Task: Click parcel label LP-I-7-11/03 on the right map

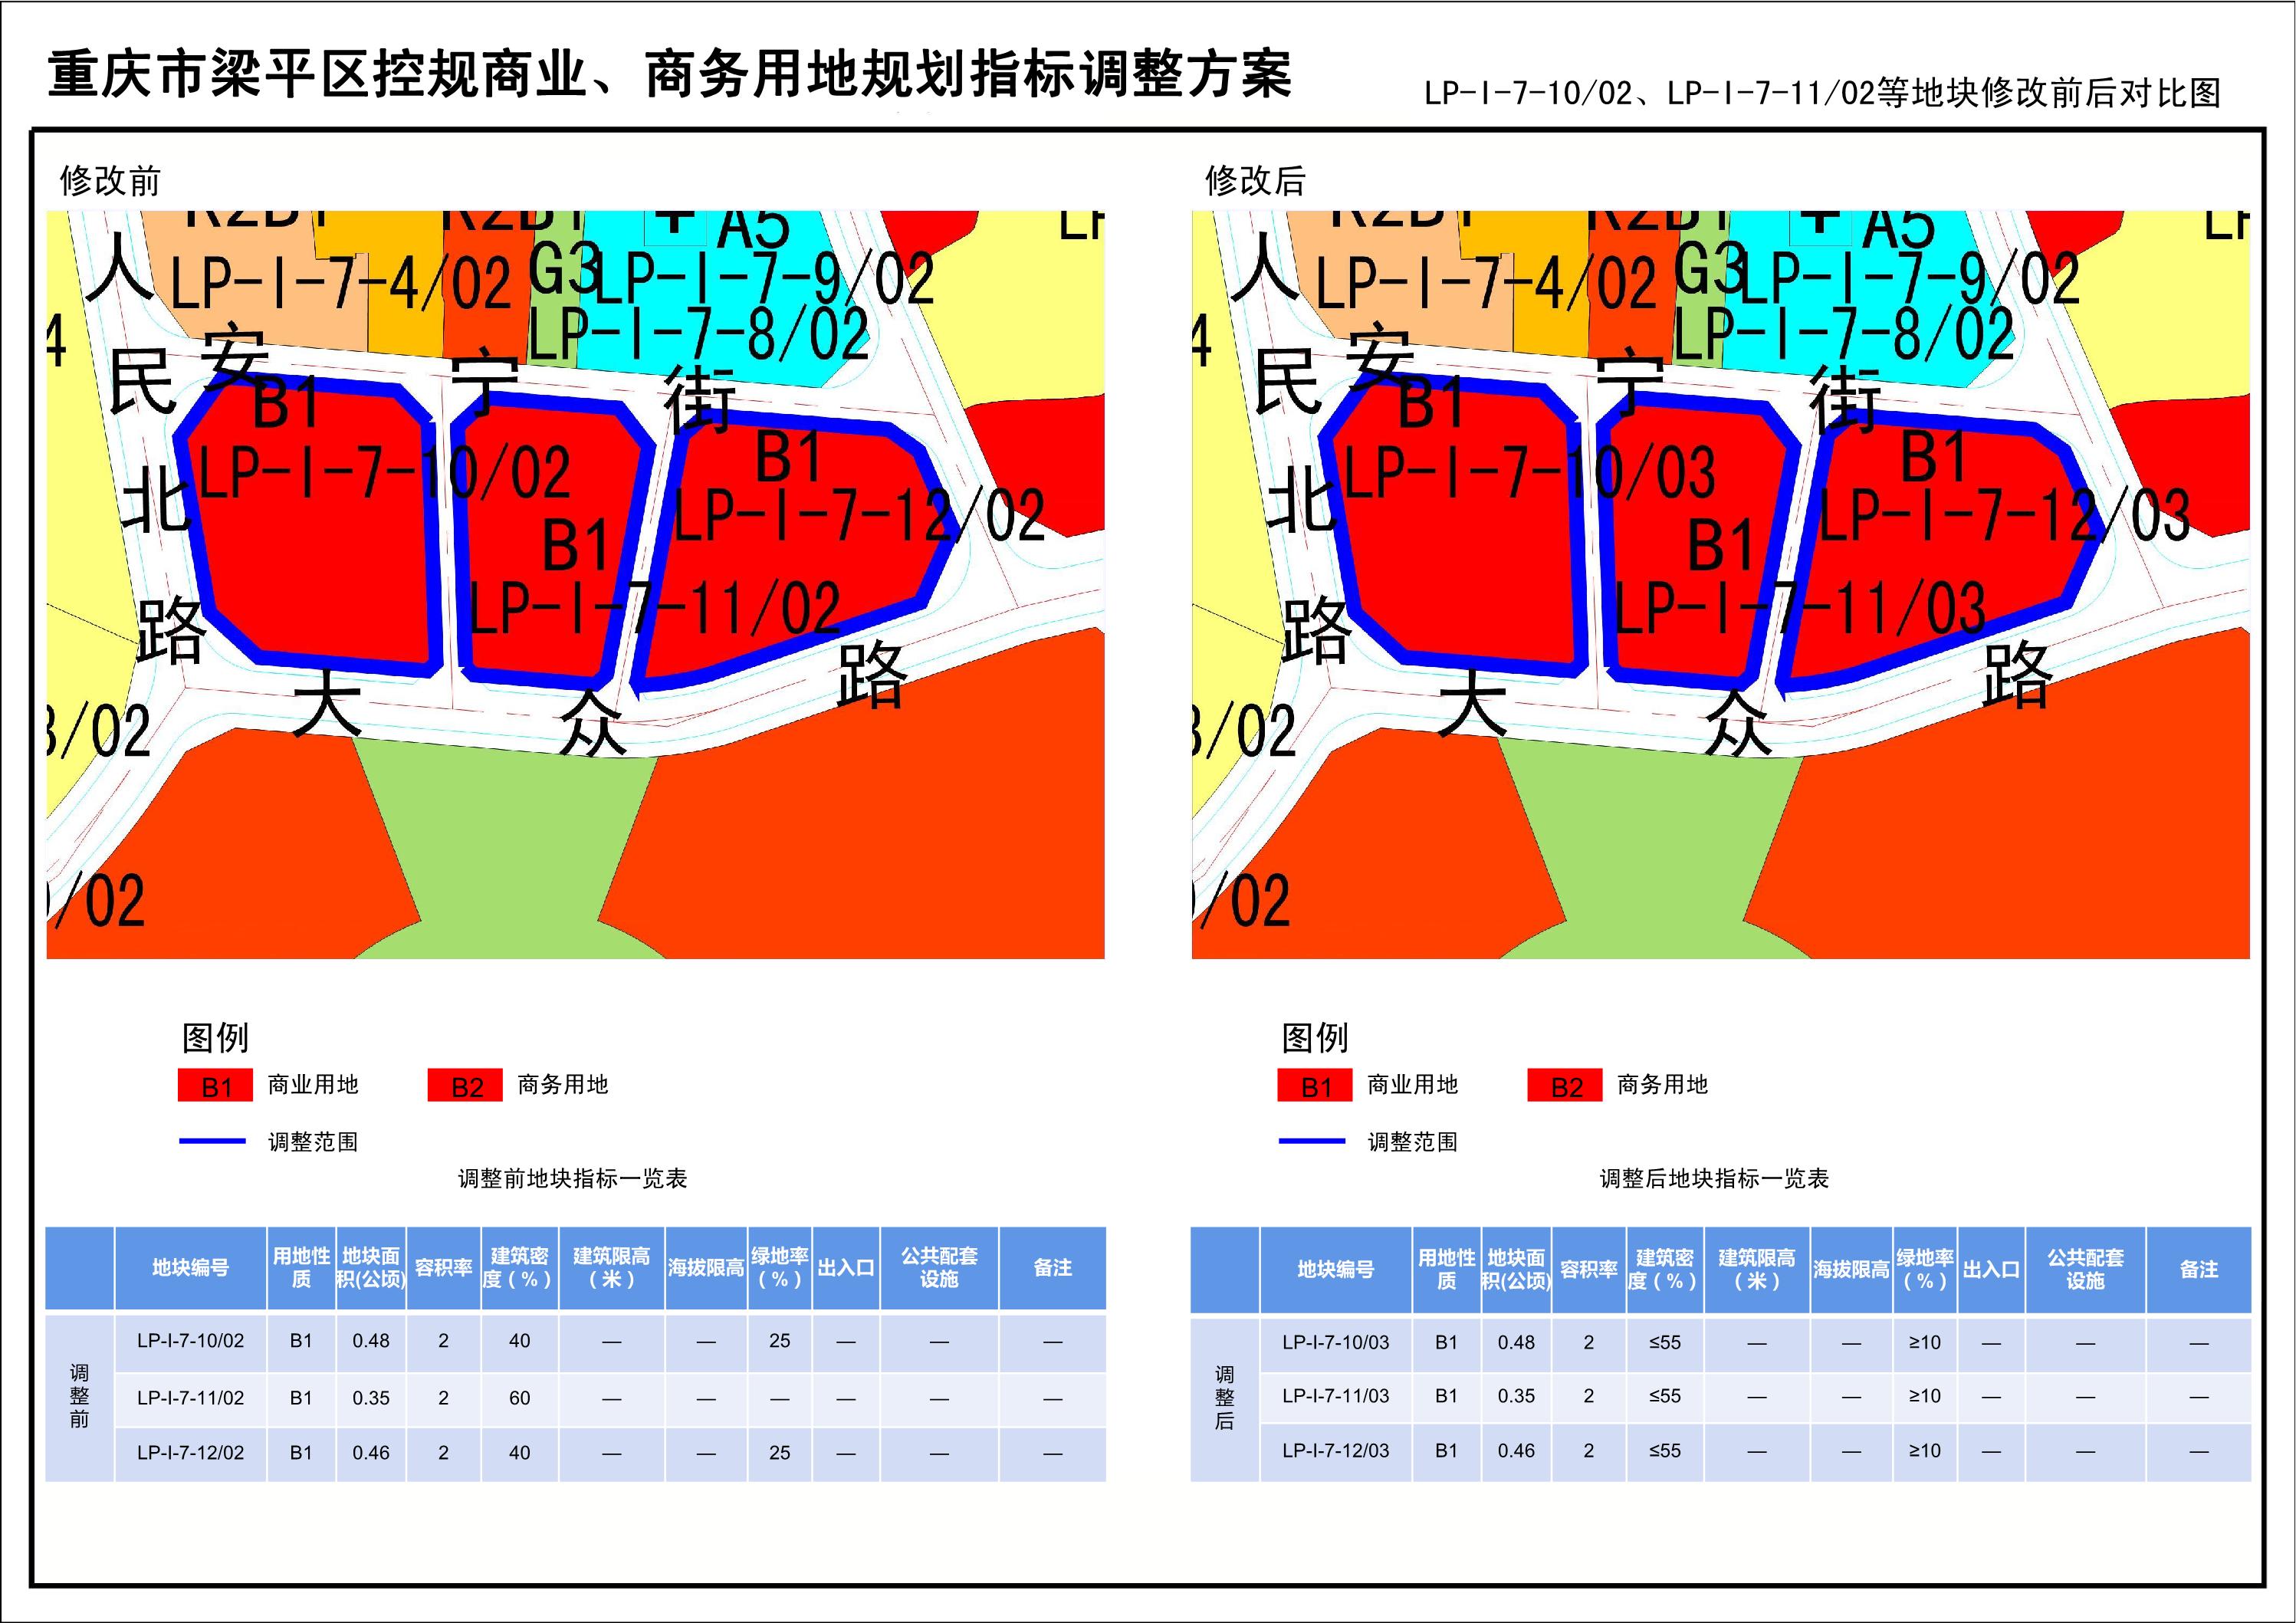Action: (x=1800, y=608)
